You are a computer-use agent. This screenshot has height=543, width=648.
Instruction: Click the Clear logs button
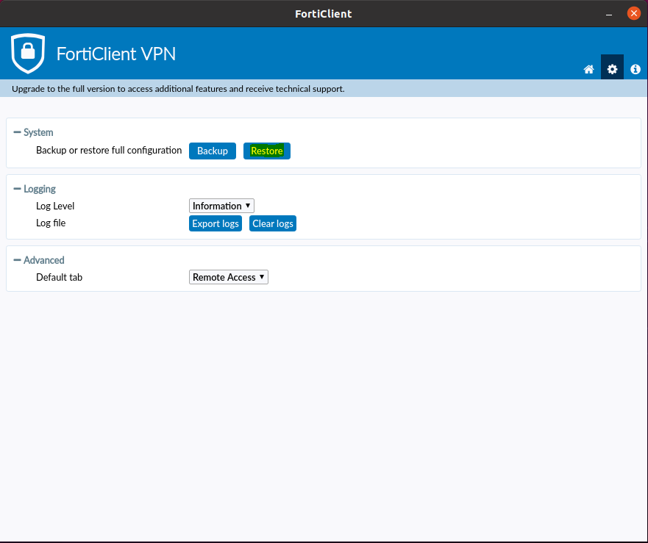point(273,223)
